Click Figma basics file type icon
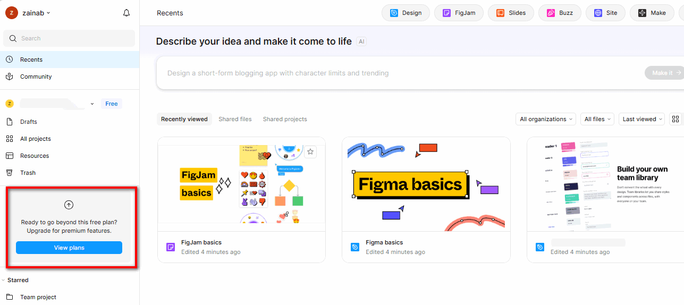 355,247
